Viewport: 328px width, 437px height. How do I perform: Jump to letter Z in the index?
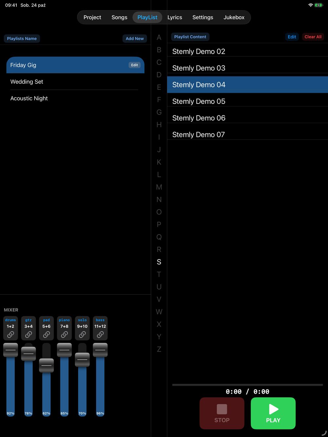point(159,349)
